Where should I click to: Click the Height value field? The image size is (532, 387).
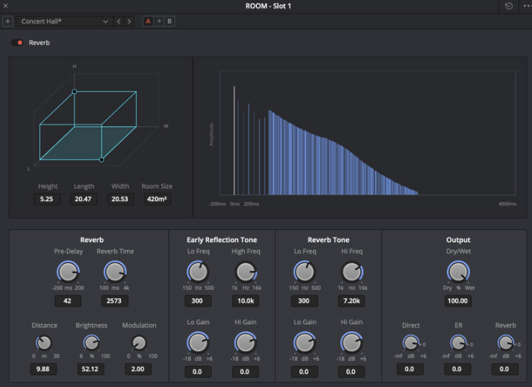pos(47,199)
